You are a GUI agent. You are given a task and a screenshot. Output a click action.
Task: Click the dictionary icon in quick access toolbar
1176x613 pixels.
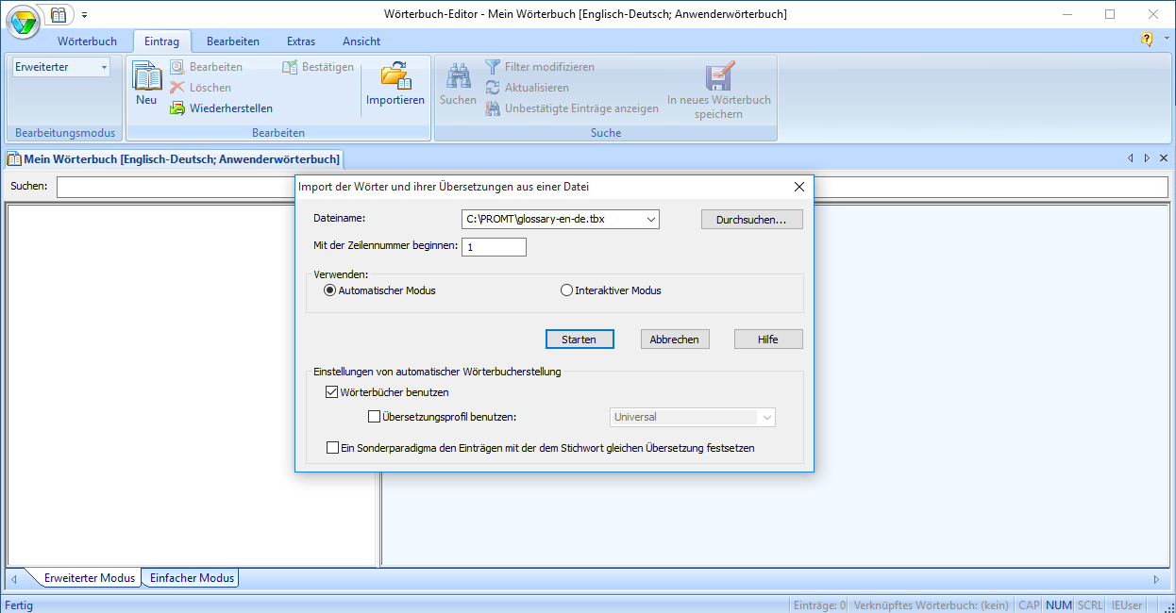(x=59, y=14)
